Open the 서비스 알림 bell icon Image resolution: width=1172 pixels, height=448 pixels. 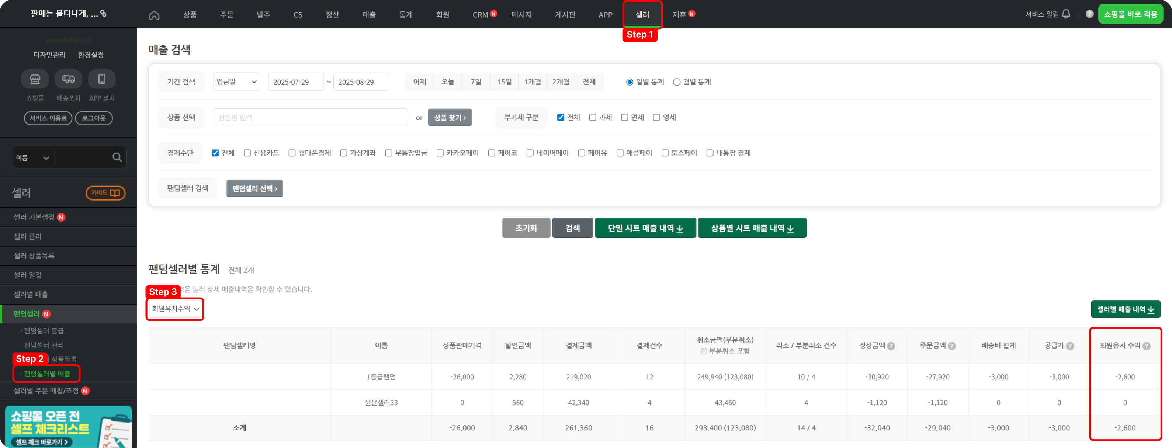1066,14
